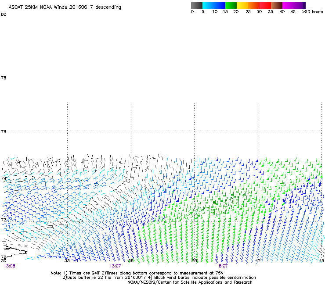The width and height of the screenshot is (325, 285).
Task: Click the red 30-35 knots color segment
Action: [265, 5]
